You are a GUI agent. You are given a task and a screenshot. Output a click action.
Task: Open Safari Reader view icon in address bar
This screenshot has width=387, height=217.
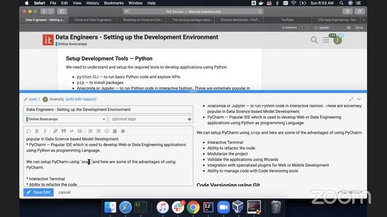coord(127,11)
